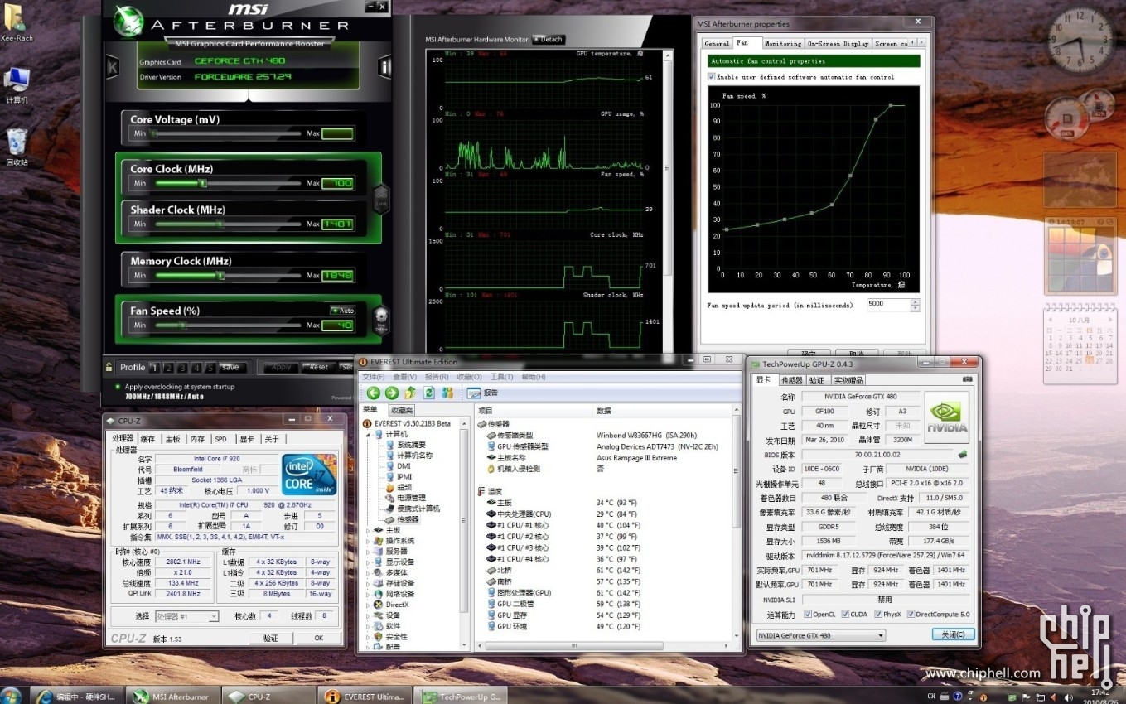Viewport: 1126px width, 704px height.
Task: Go back in EVEREST toolbar
Action: click(x=374, y=393)
